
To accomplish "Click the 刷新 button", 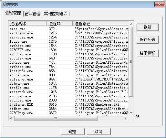I will point(147,27).
